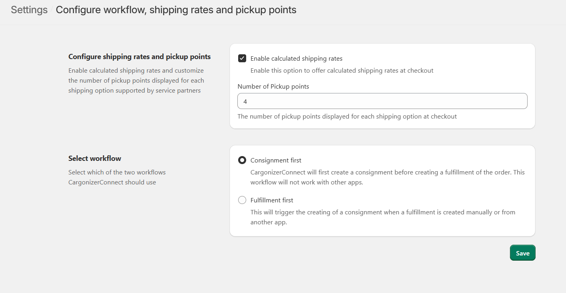Click the 'Consignment first' option label
The image size is (566, 293).
tap(276, 160)
